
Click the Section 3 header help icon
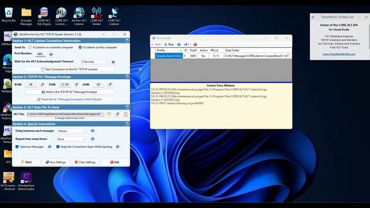click(127, 107)
